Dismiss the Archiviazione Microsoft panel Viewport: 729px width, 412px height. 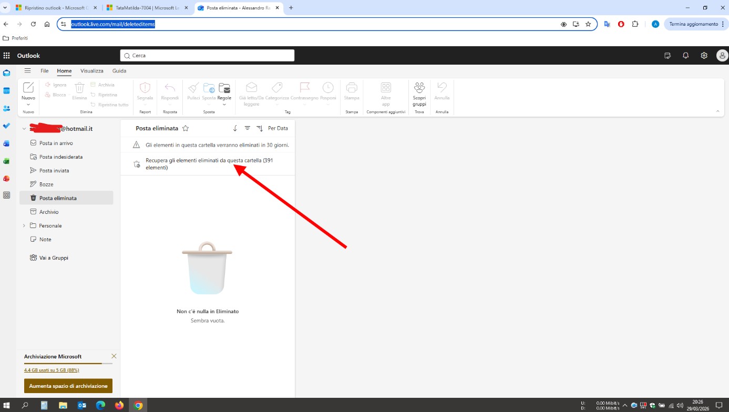(x=114, y=356)
